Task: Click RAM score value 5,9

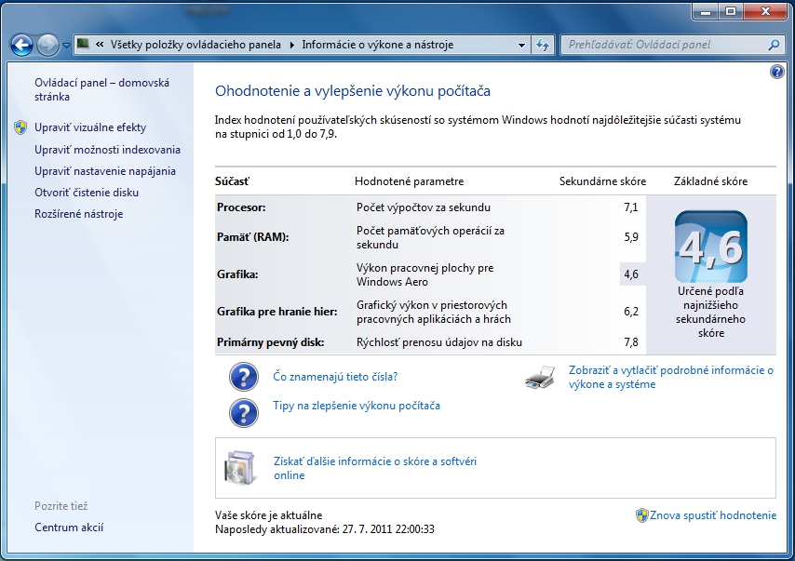Action: [x=631, y=236]
